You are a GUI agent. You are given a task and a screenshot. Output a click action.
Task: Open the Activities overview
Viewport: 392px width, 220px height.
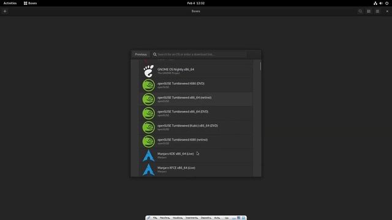point(10,3)
